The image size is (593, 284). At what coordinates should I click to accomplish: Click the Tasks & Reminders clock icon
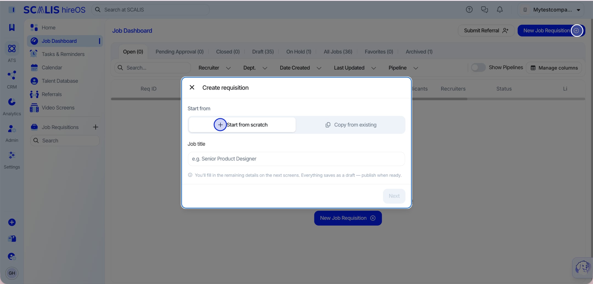tap(34, 54)
